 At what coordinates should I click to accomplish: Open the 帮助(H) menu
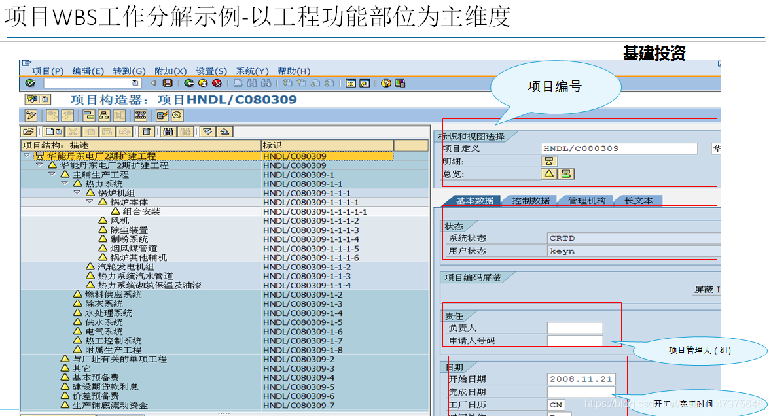[294, 71]
